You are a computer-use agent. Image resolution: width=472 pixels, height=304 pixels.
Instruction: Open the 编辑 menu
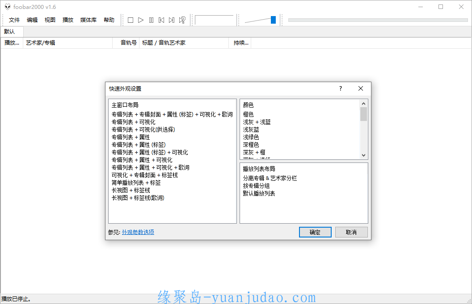(x=32, y=20)
